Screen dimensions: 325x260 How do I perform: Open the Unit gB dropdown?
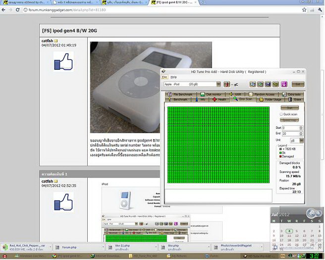pyautogui.click(x=300, y=140)
